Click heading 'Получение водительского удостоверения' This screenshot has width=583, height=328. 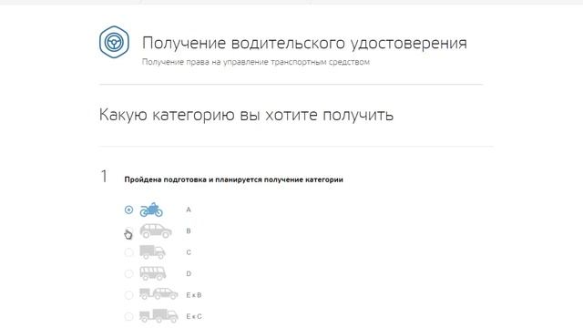click(x=304, y=43)
